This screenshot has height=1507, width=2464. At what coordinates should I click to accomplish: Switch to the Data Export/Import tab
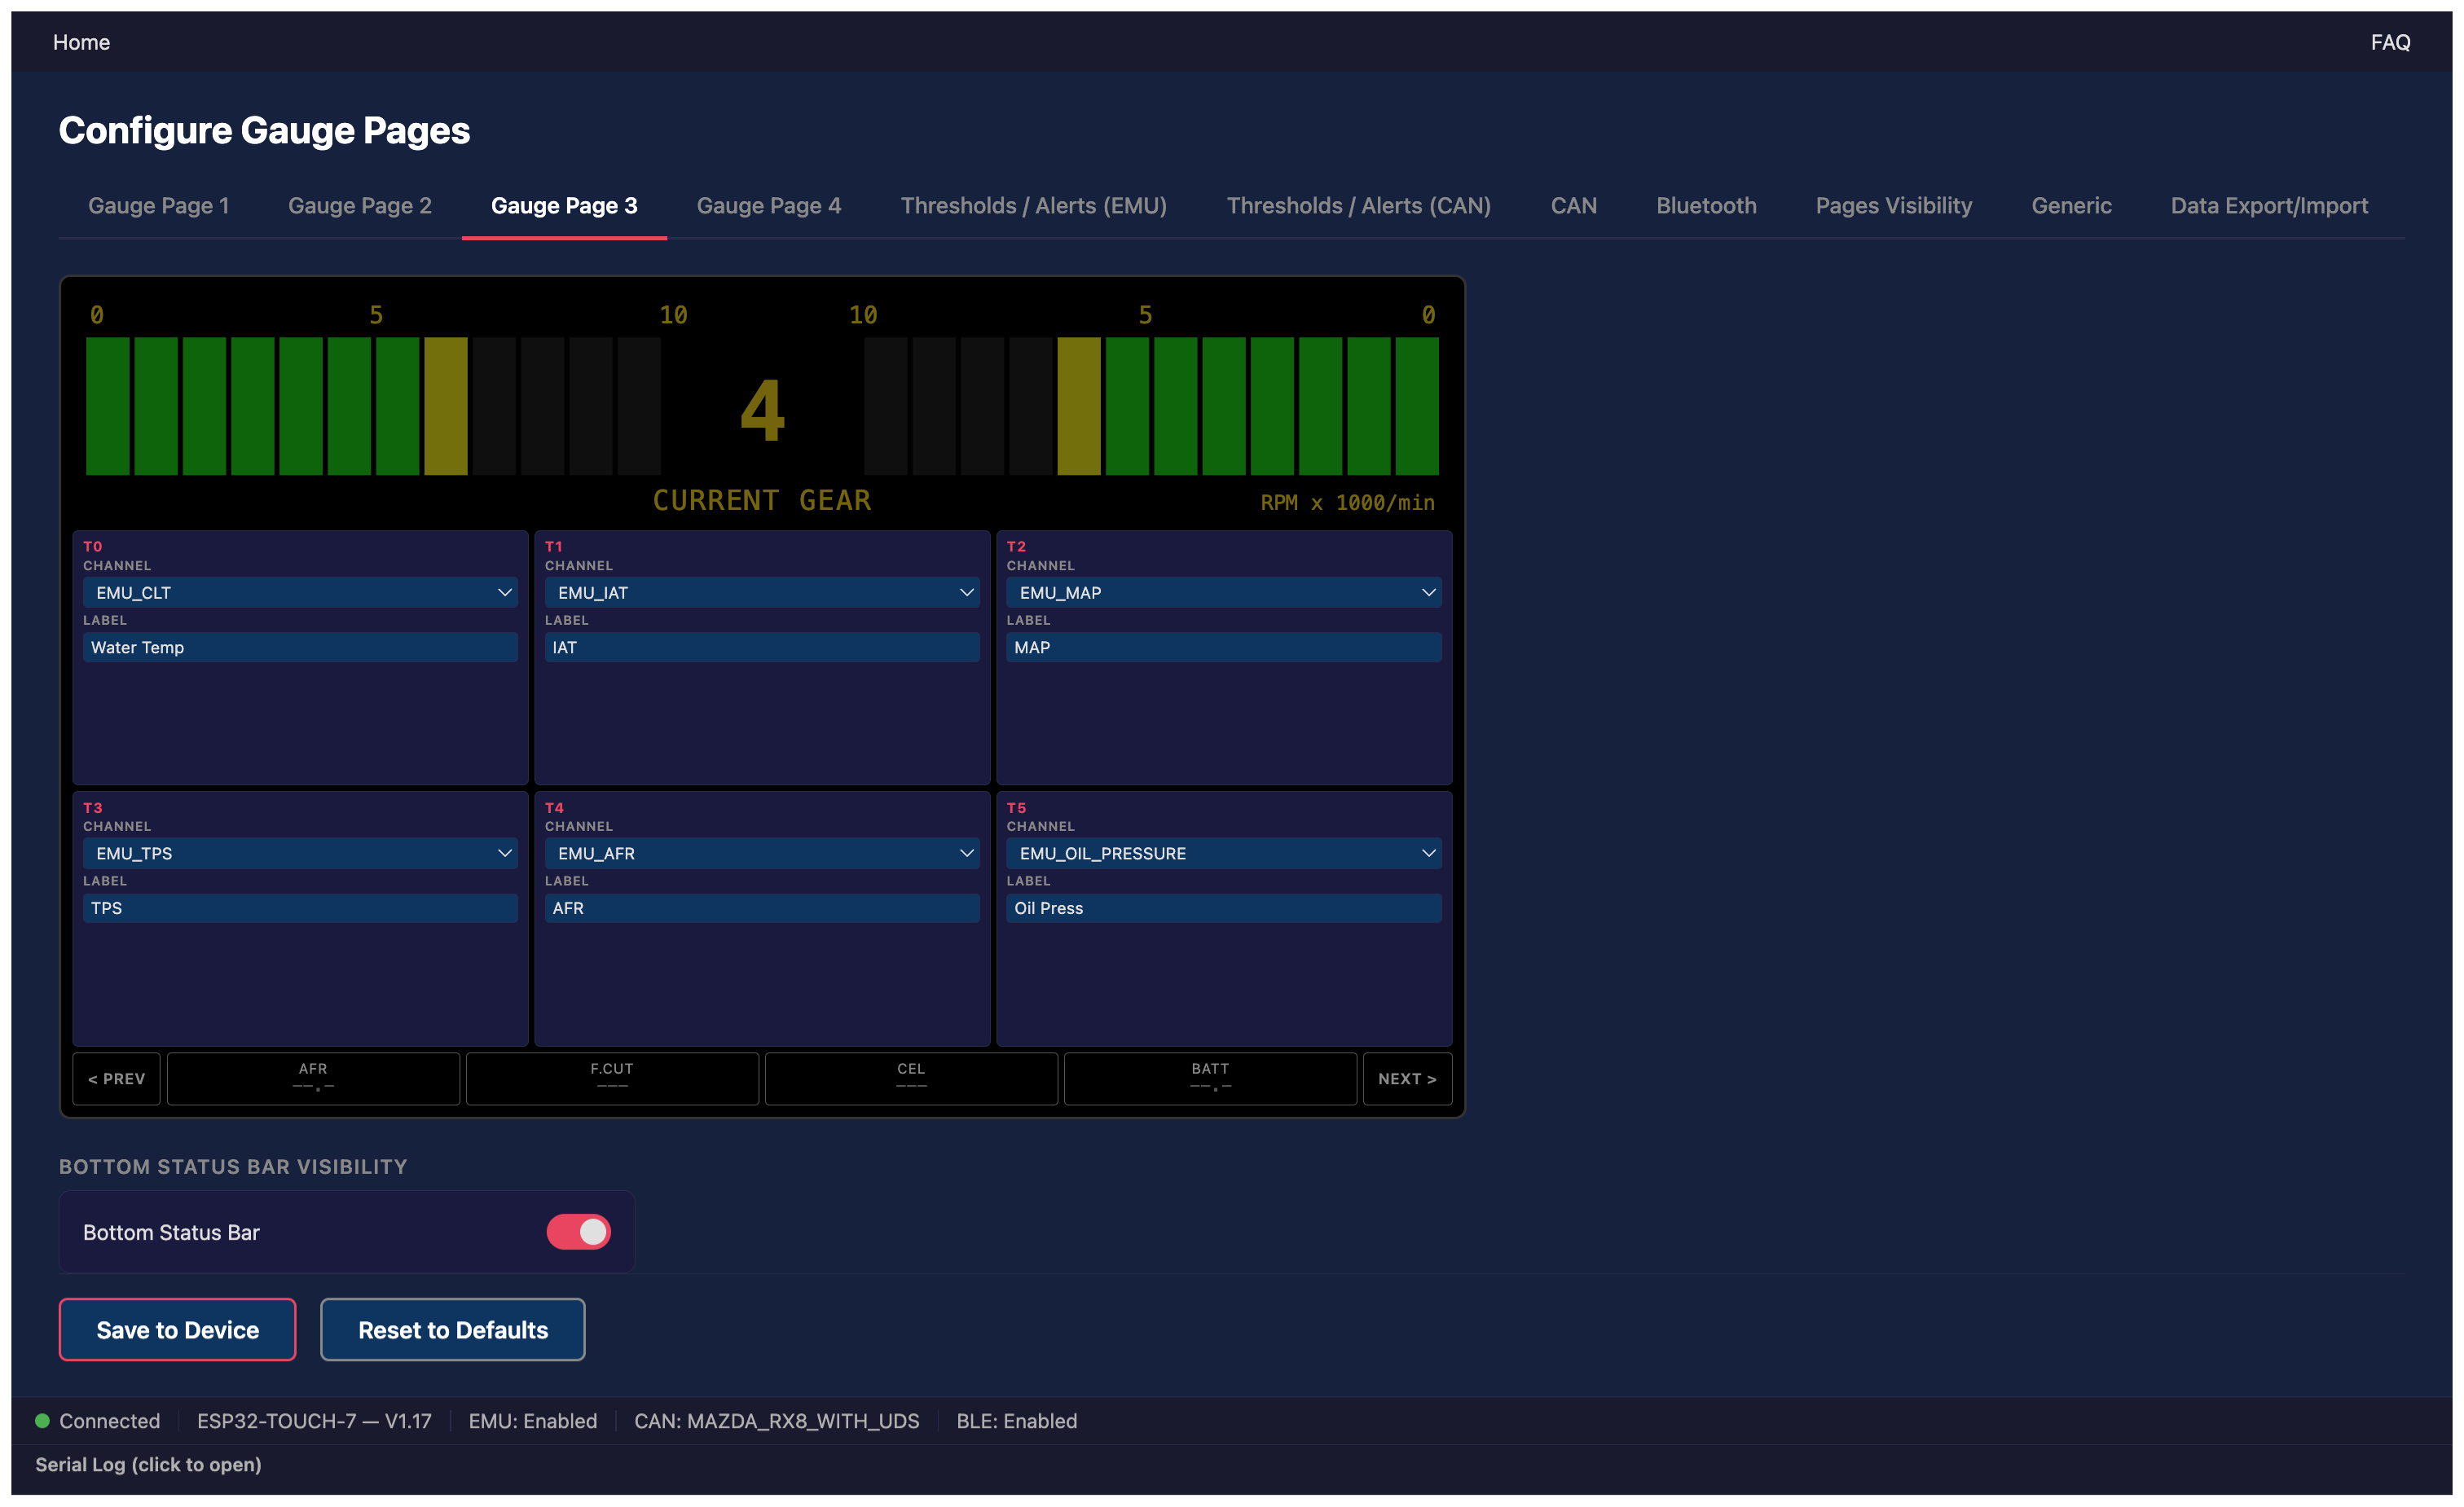click(x=2269, y=205)
